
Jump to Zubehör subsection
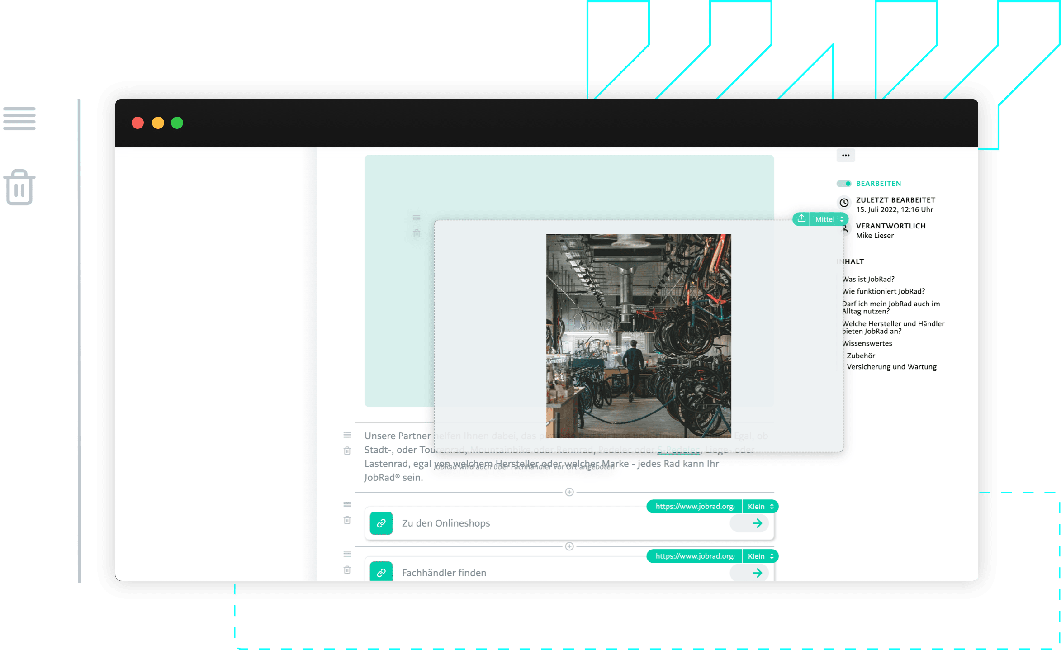pos(861,356)
